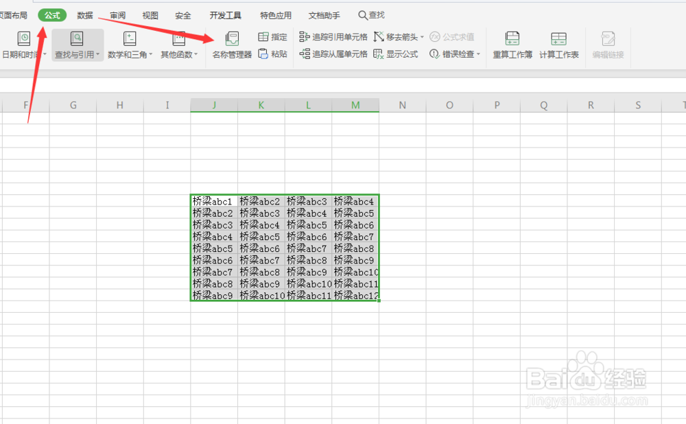Select cell 桥梁abc4 in column M
Screen dimensions: 686x424
pos(355,201)
